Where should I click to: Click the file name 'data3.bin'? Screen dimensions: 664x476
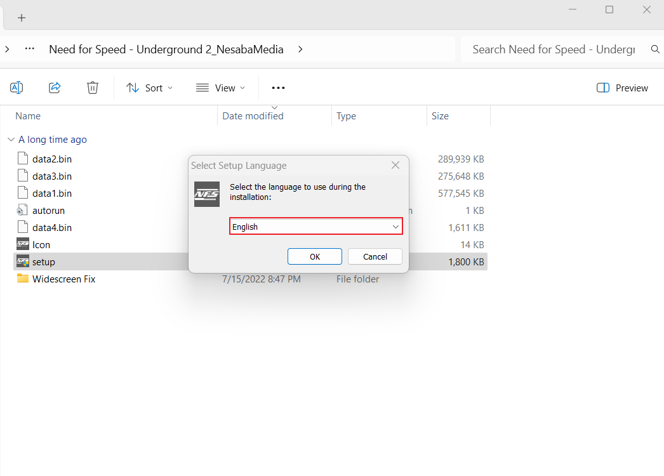52,176
